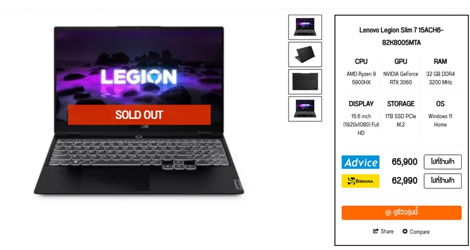The height and width of the screenshot is (250, 470).
Task: Click the Advice store logo
Action: (360, 163)
